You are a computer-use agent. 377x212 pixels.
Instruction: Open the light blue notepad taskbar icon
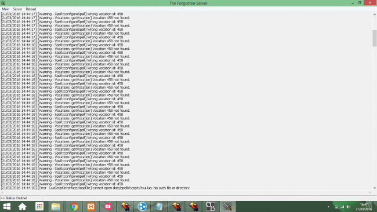pos(159,206)
